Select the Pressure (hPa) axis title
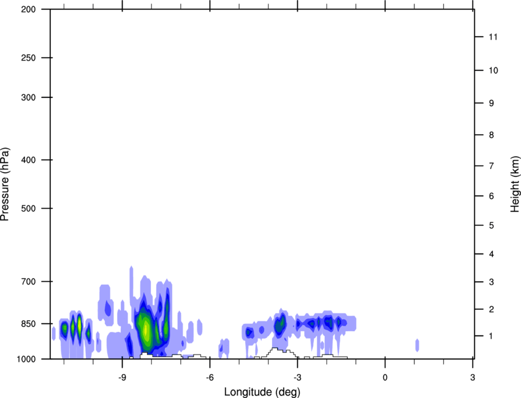 click(x=5, y=184)
